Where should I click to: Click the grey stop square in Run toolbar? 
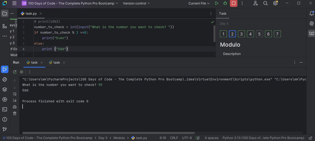coord(22,72)
